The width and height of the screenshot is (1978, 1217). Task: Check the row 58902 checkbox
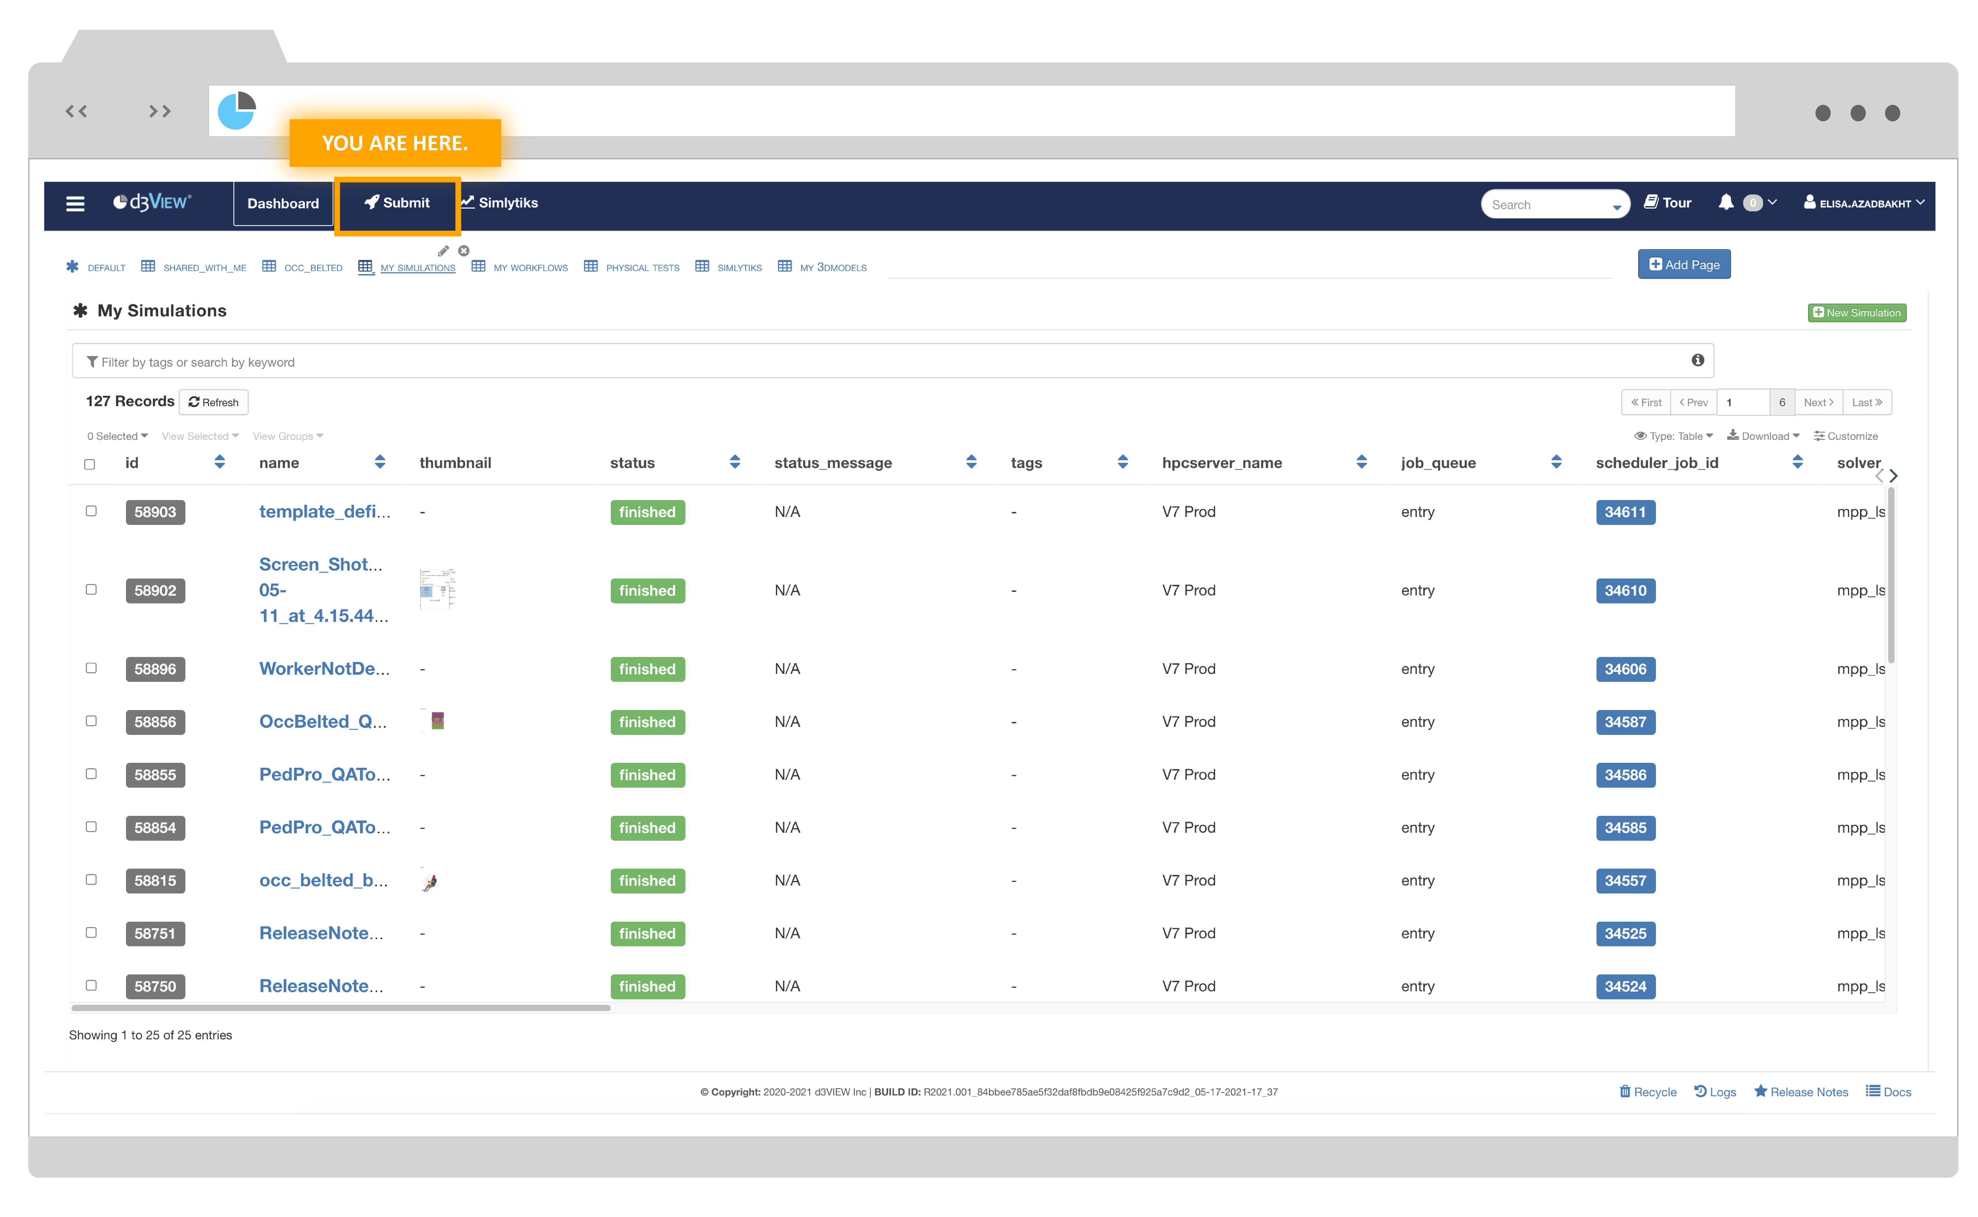[91, 589]
